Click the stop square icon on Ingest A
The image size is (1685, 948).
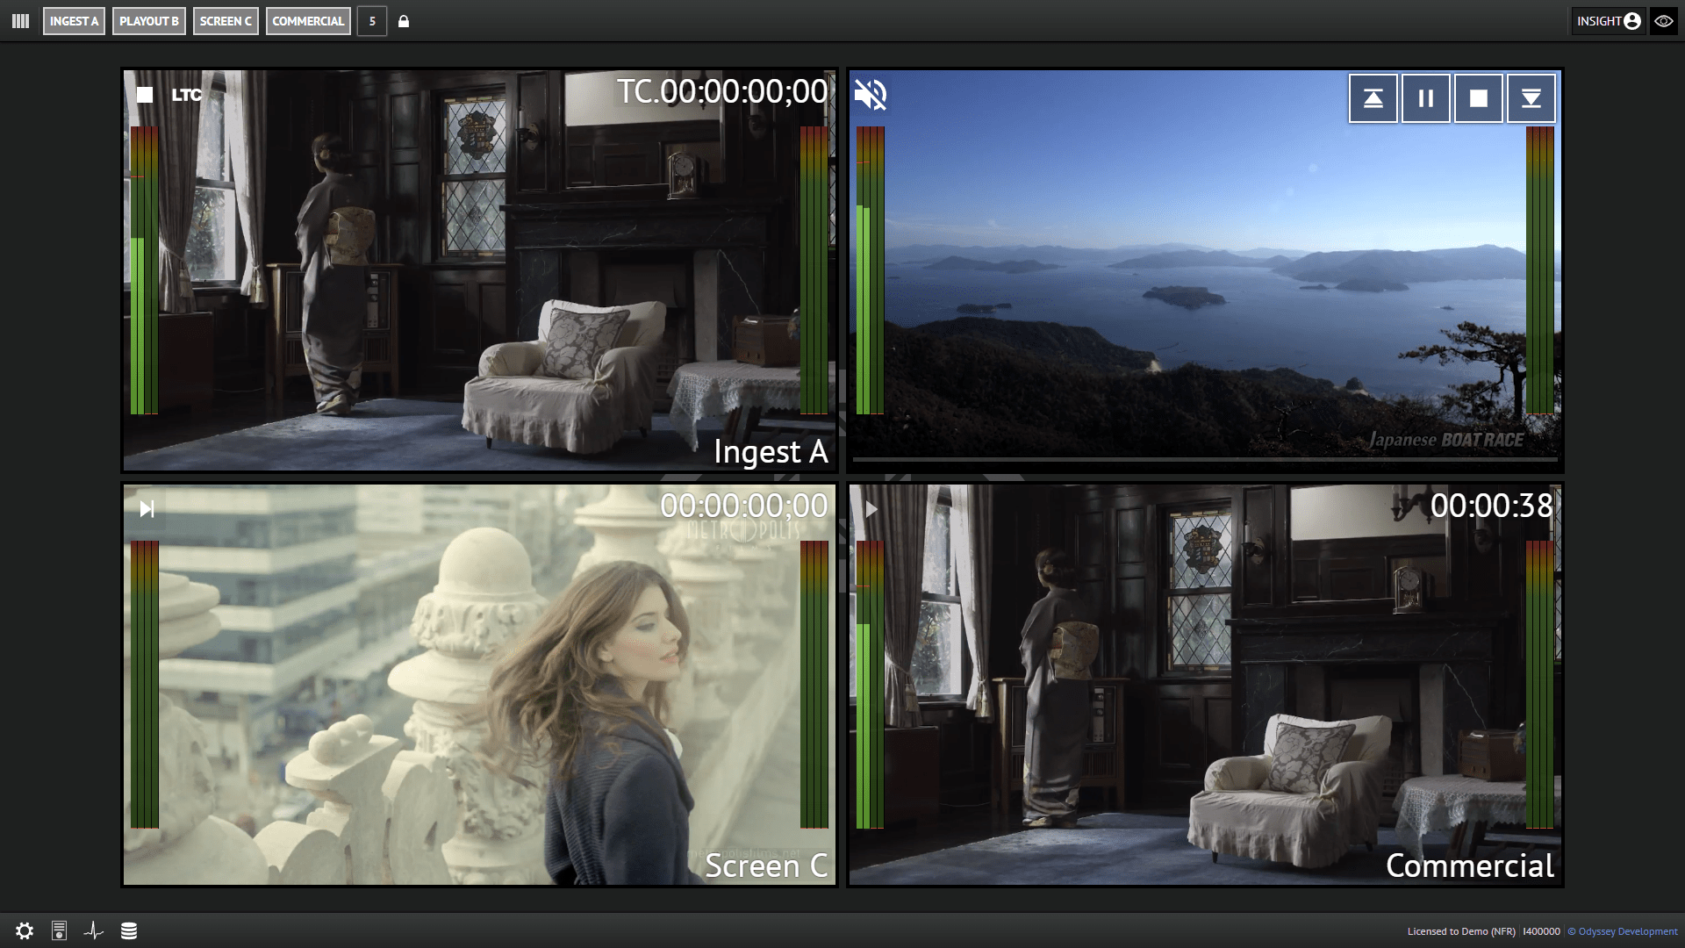pos(145,95)
